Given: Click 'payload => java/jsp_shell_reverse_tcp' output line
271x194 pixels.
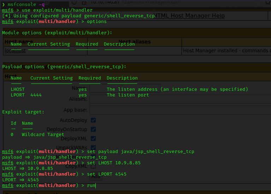Looking at the screenshot, I should click(54, 157).
